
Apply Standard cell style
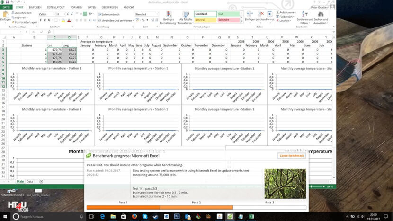205,14
